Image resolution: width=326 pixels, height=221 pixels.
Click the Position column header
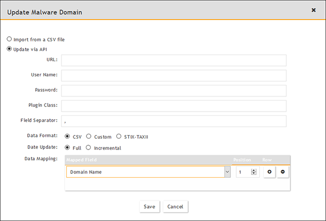click(242, 160)
